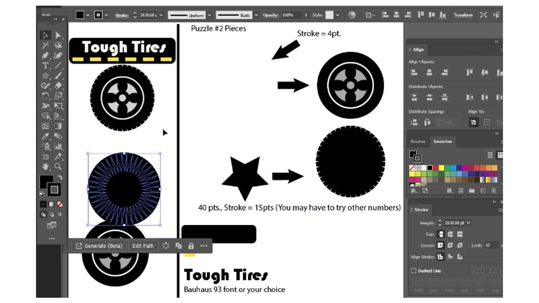Image resolution: width=539 pixels, height=303 pixels.
Task: Select the Slice tool
Action: tap(58, 156)
